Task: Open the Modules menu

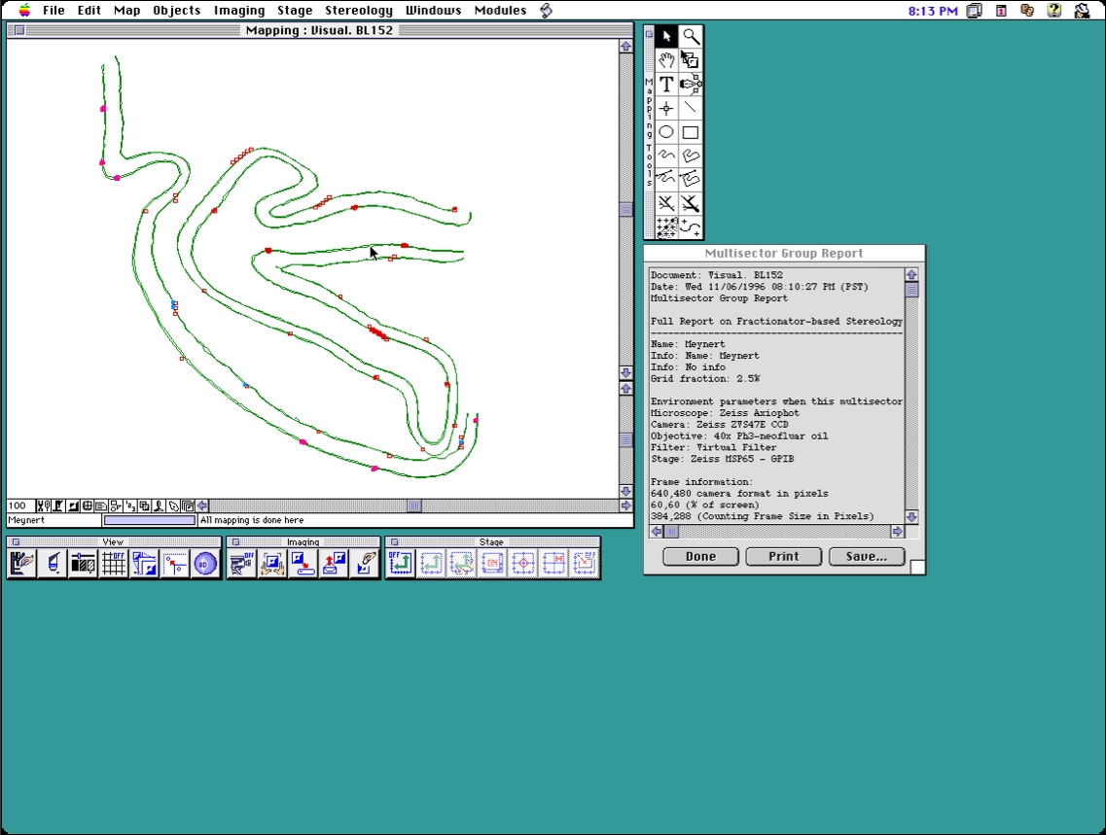Action: pyautogui.click(x=500, y=11)
